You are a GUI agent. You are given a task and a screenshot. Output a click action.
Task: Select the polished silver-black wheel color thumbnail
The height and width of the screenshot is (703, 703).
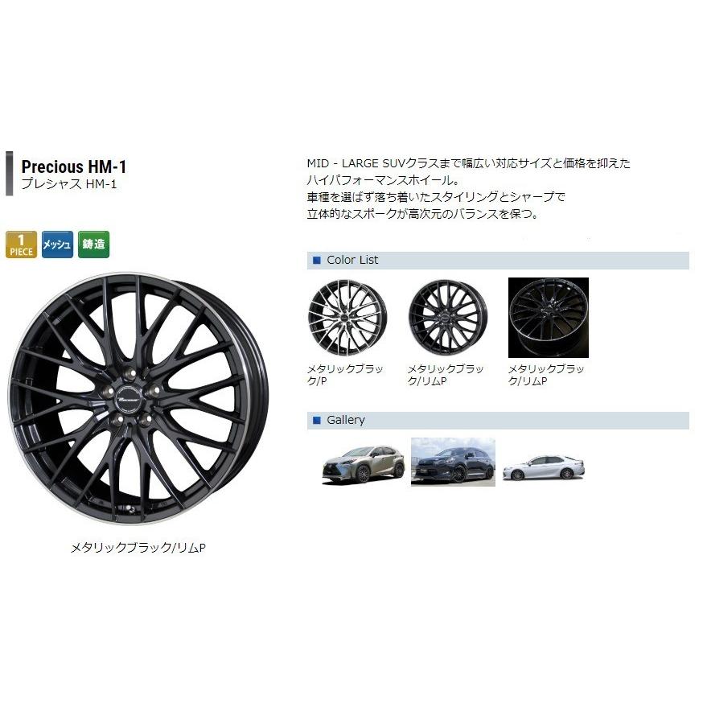[x=347, y=317]
